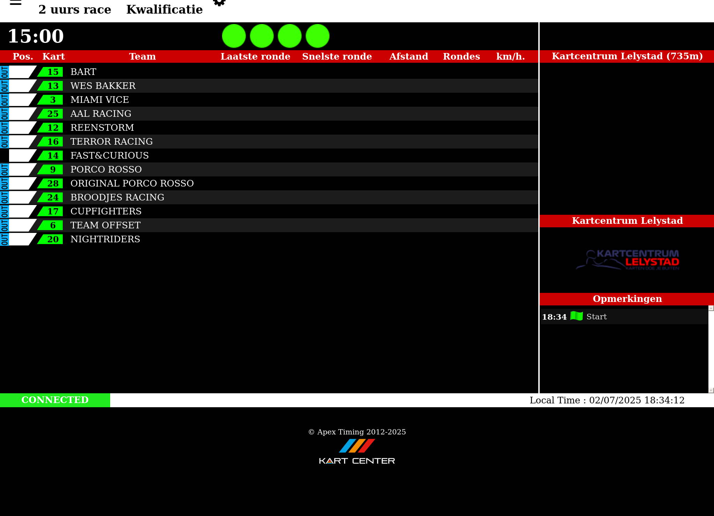Sort by Snelste ronde column header
Viewport: 714px width, 516px height.
coord(337,56)
